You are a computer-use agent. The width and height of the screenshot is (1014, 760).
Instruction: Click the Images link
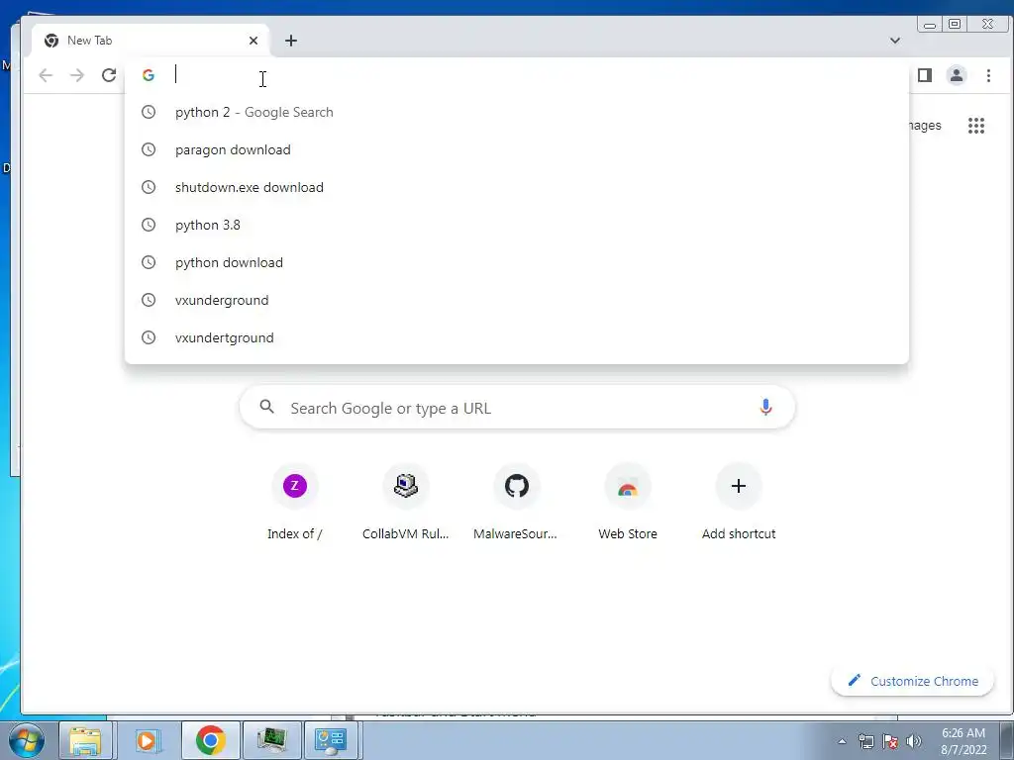(x=924, y=126)
